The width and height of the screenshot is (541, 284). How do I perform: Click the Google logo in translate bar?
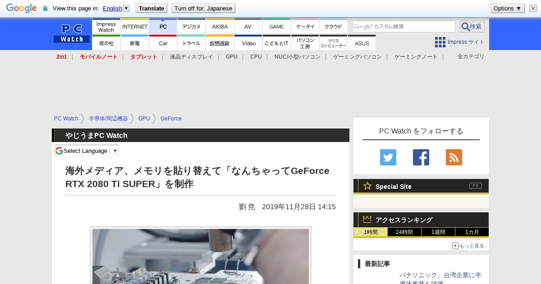(21, 8)
